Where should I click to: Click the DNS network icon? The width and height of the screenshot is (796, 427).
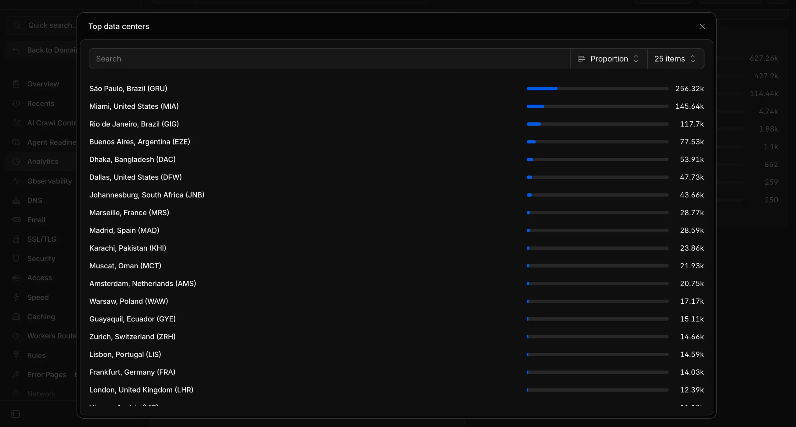click(16, 200)
